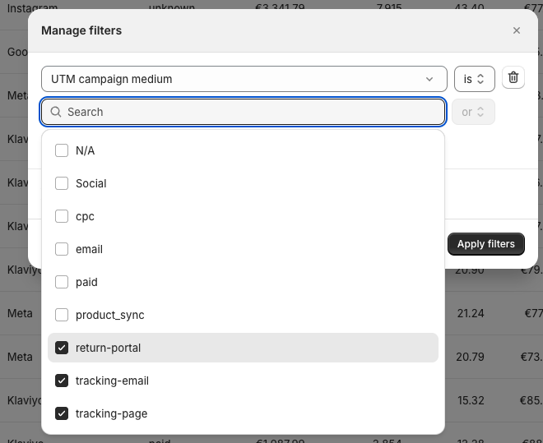Check the Social checkbox
Viewport: 543px width, 443px height.
tap(62, 183)
